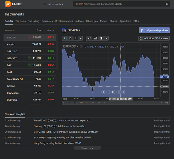Select Gold instrument row

pos(30,72)
